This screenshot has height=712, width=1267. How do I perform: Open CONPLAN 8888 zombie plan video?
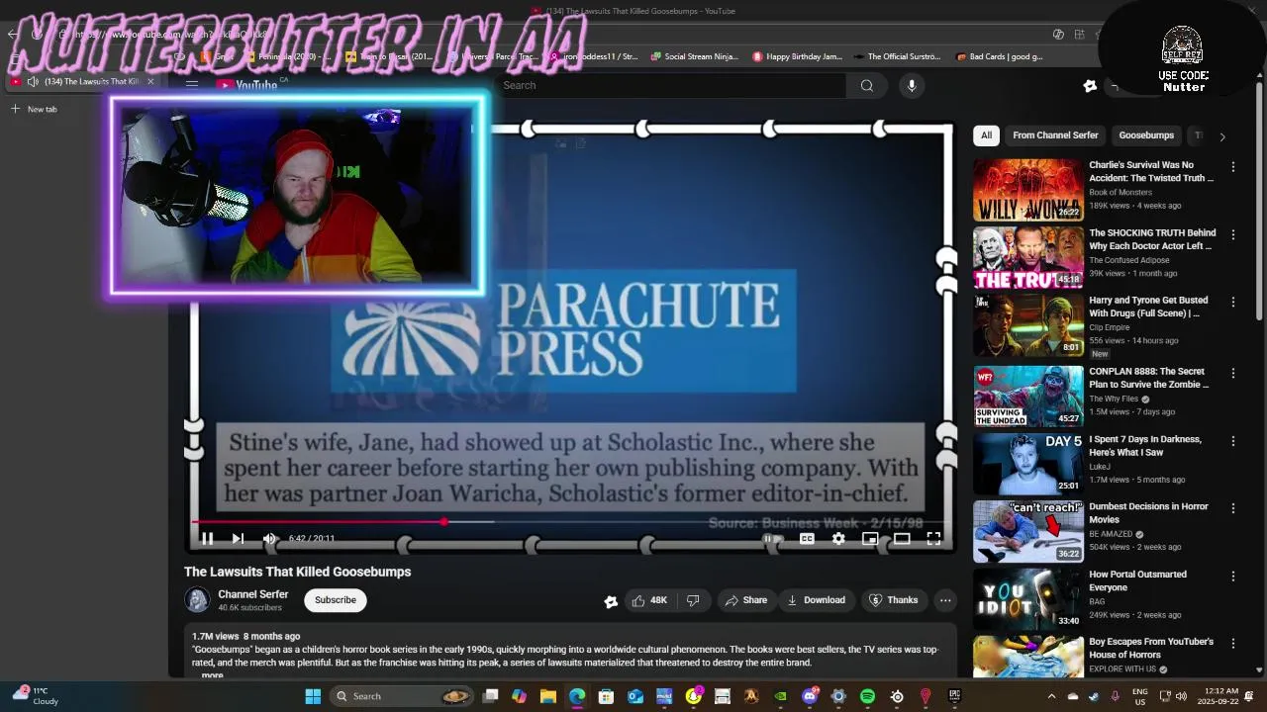click(1148, 378)
